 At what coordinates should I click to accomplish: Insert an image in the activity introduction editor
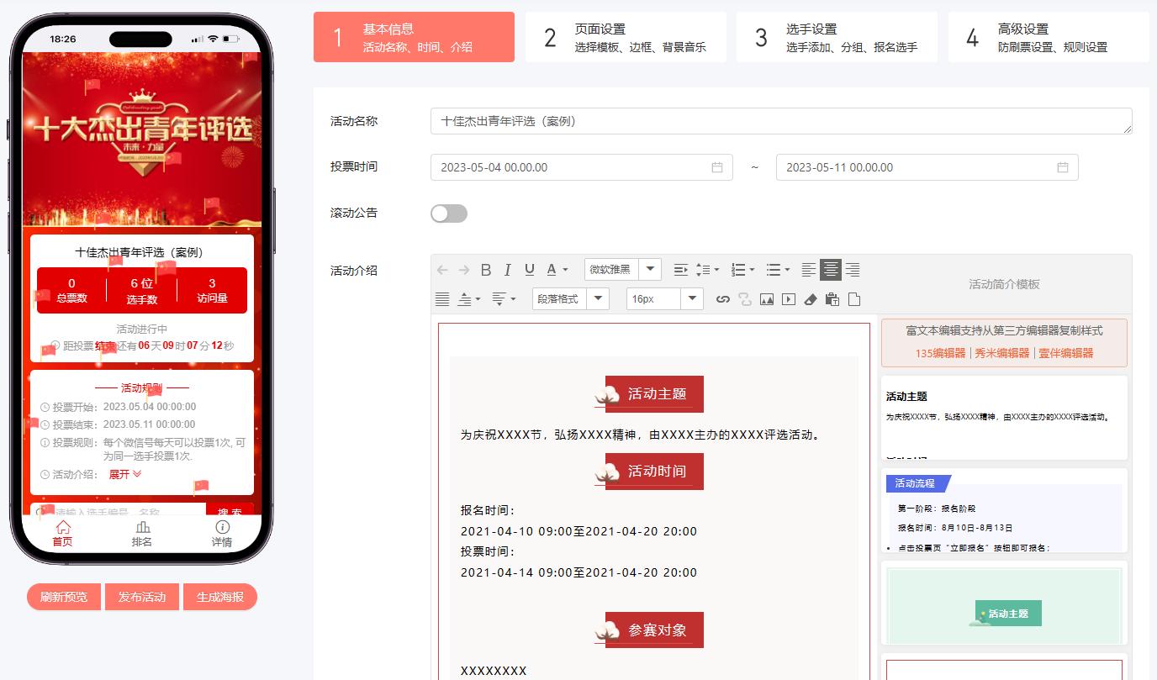coord(765,299)
